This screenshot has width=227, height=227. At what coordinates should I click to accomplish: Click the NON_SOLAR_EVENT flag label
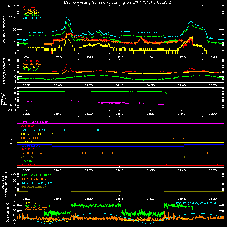pos(34,130)
